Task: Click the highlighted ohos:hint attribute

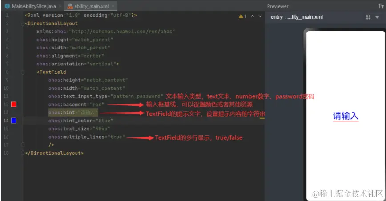Action: [x=73, y=113]
